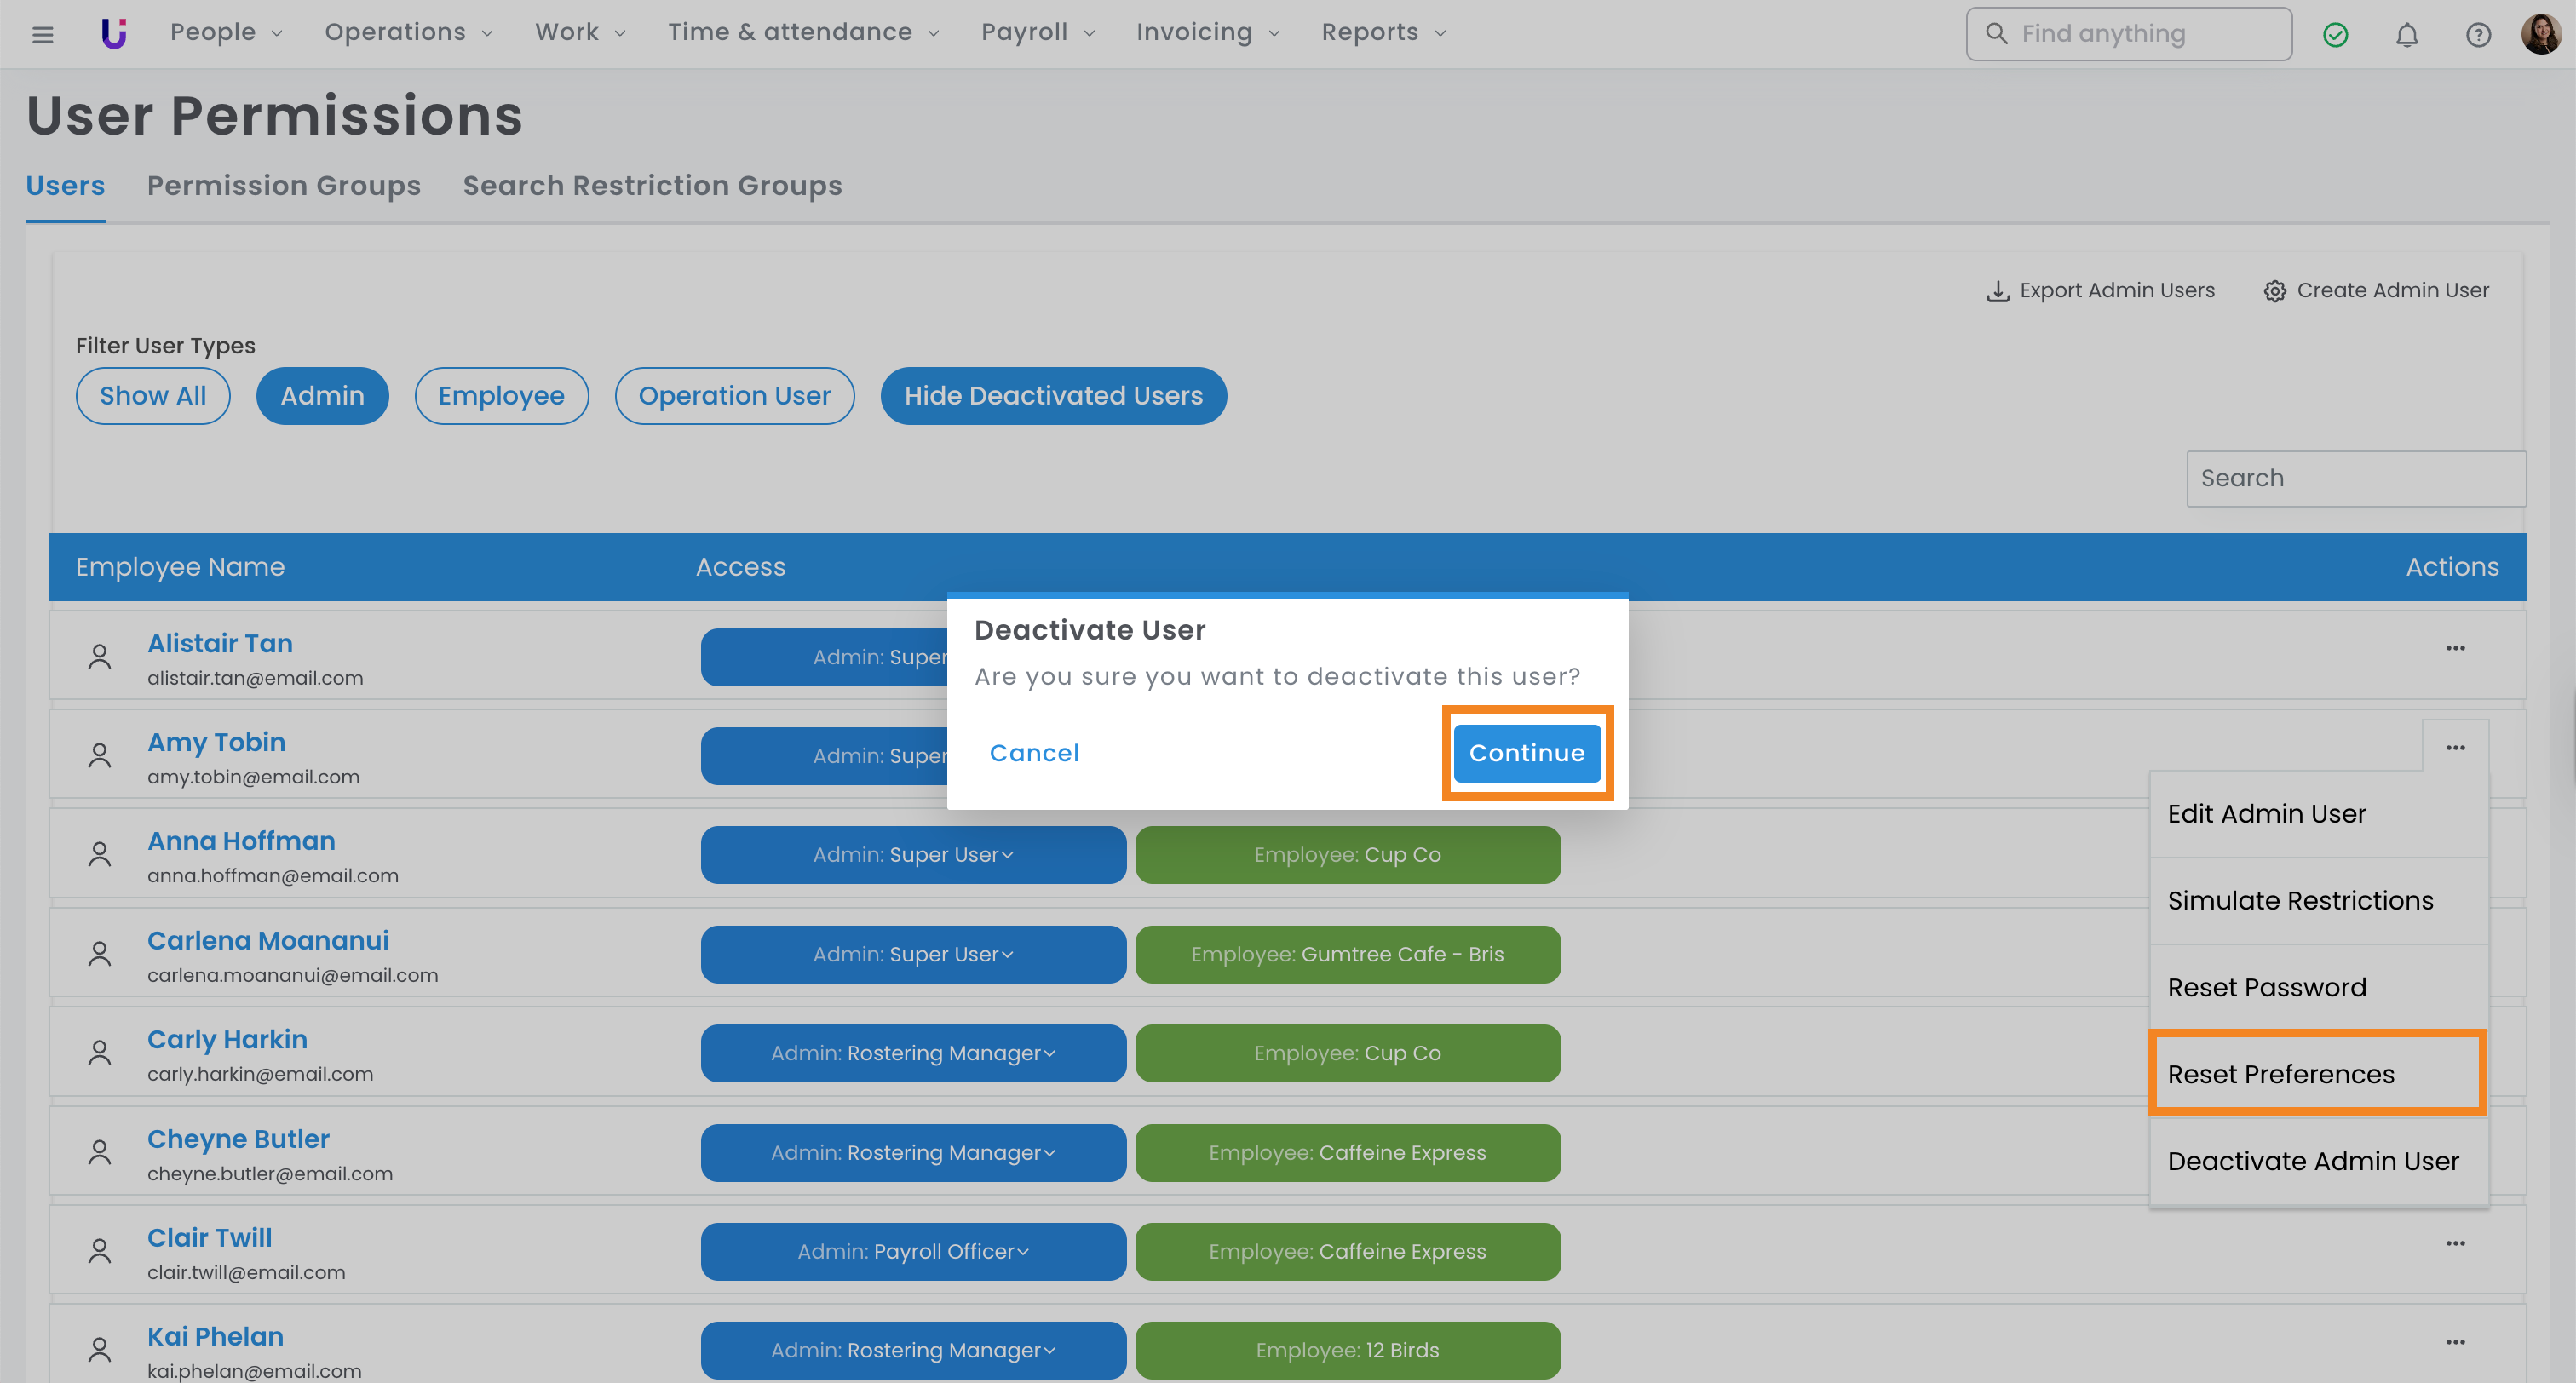Toggle the Hide Deactivated Users filter

click(x=1053, y=396)
